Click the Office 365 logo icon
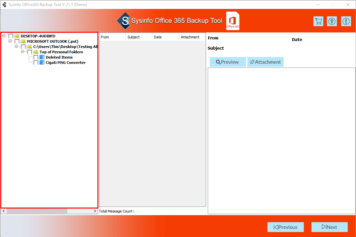356x237 pixels. point(233,21)
